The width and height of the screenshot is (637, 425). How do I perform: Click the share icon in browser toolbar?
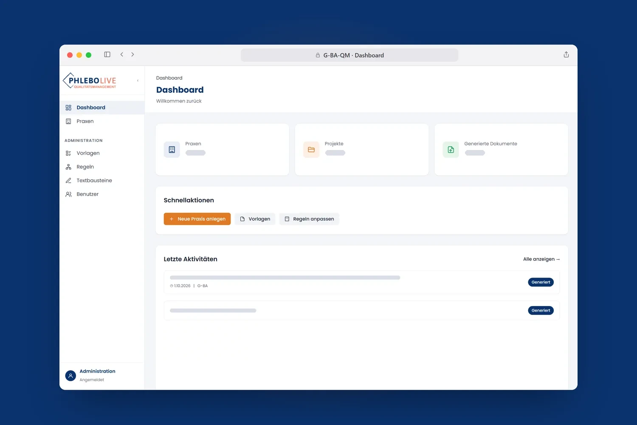coord(566,54)
